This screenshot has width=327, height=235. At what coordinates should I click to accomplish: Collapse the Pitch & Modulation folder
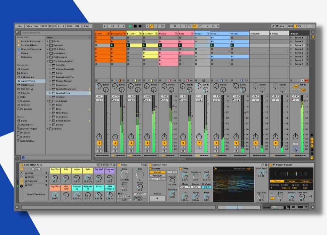(48, 61)
